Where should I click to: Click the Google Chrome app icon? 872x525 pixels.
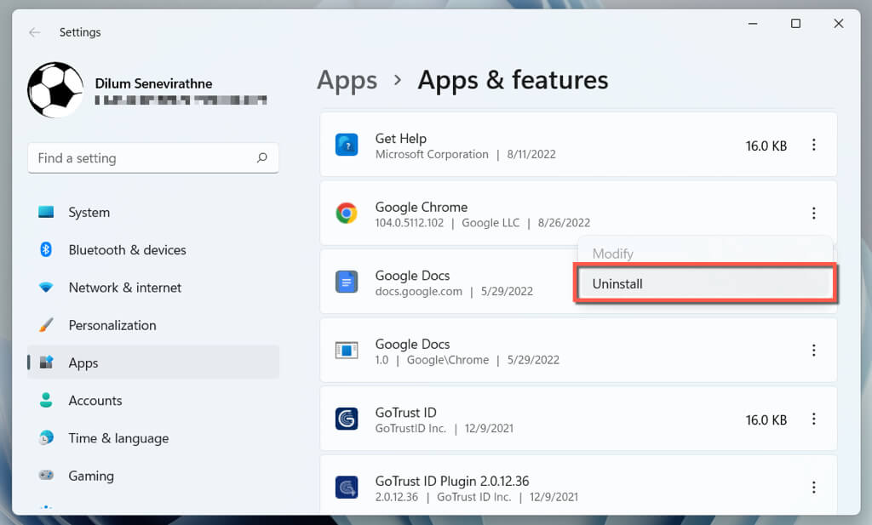point(347,214)
